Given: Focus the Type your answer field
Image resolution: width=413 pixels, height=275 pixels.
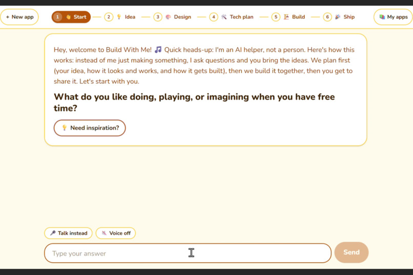Looking at the screenshot, I should [x=188, y=253].
